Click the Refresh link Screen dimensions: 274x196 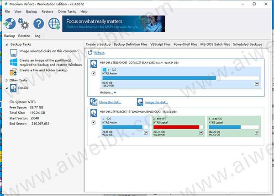click(99, 53)
